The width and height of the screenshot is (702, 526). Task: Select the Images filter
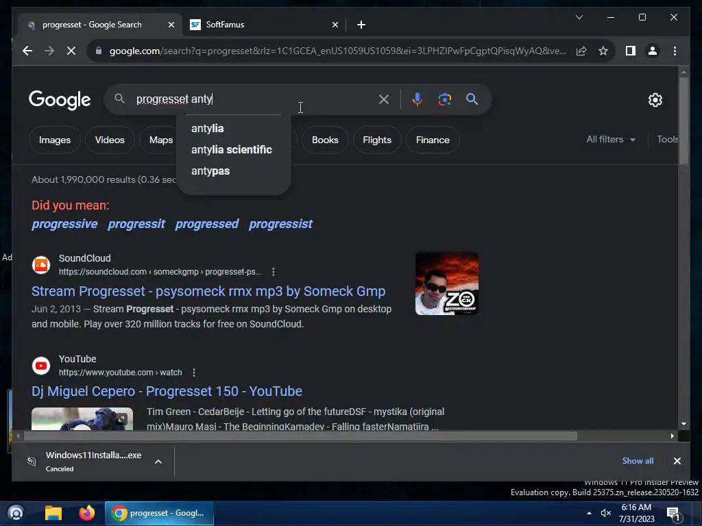pos(55,140)
